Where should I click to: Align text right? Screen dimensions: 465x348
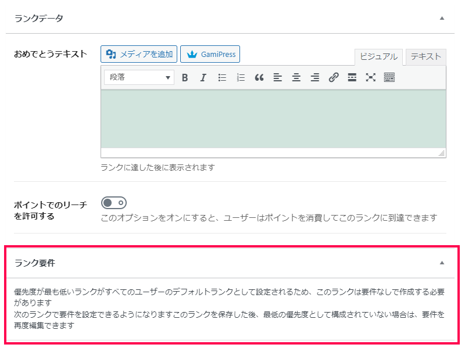coord(314,77)
